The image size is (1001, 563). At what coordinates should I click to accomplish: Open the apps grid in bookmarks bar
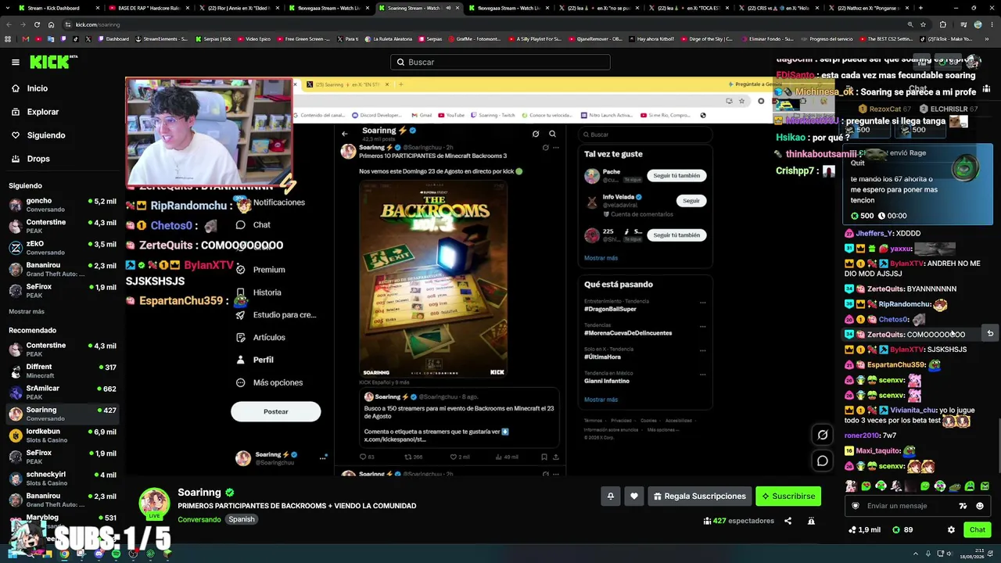[9, 39]
